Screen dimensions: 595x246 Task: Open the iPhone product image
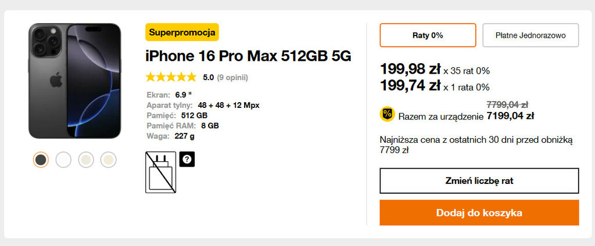[x=75, y=81]
